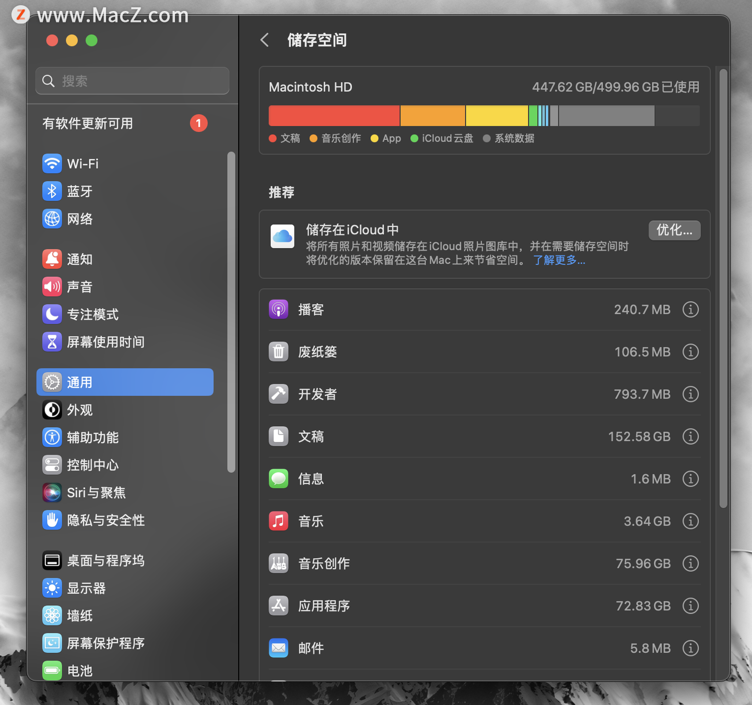
Task: Click the Music (音乐) note icon
Action: 278,521
